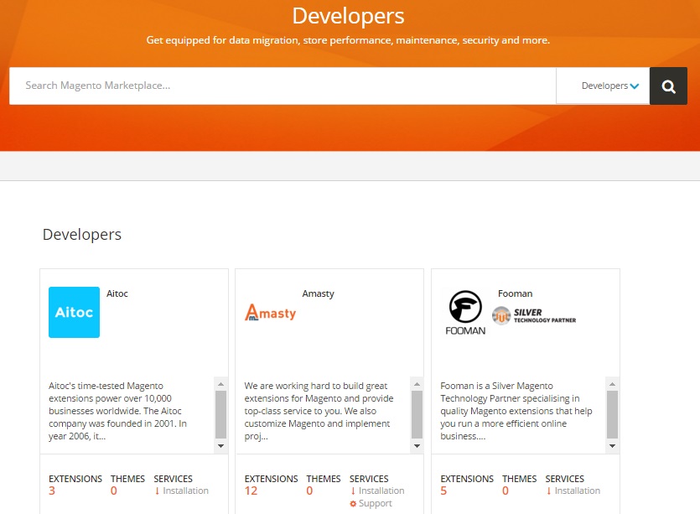Click down arrow in Amasty description scrollbar
Screen dimensions: 700x514
pos(417,446)
